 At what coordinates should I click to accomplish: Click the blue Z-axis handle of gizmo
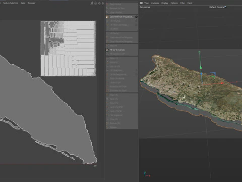point(201,74)
